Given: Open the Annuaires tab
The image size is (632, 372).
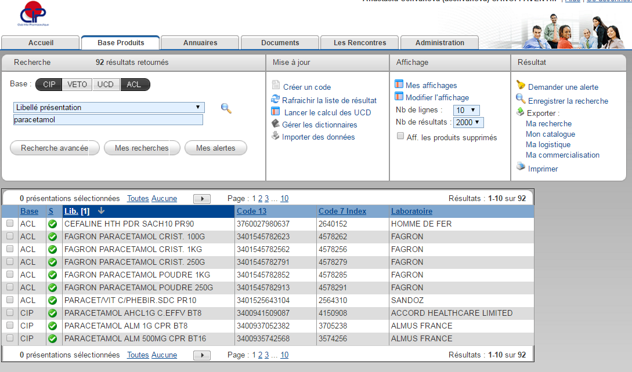Looking at the screenshot, I should (x=200, y=43).
